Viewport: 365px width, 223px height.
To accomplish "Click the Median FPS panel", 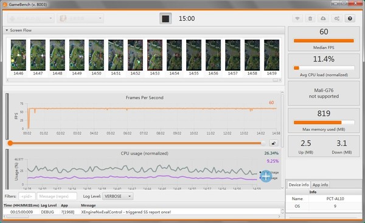I will click(x=324, y=39).
